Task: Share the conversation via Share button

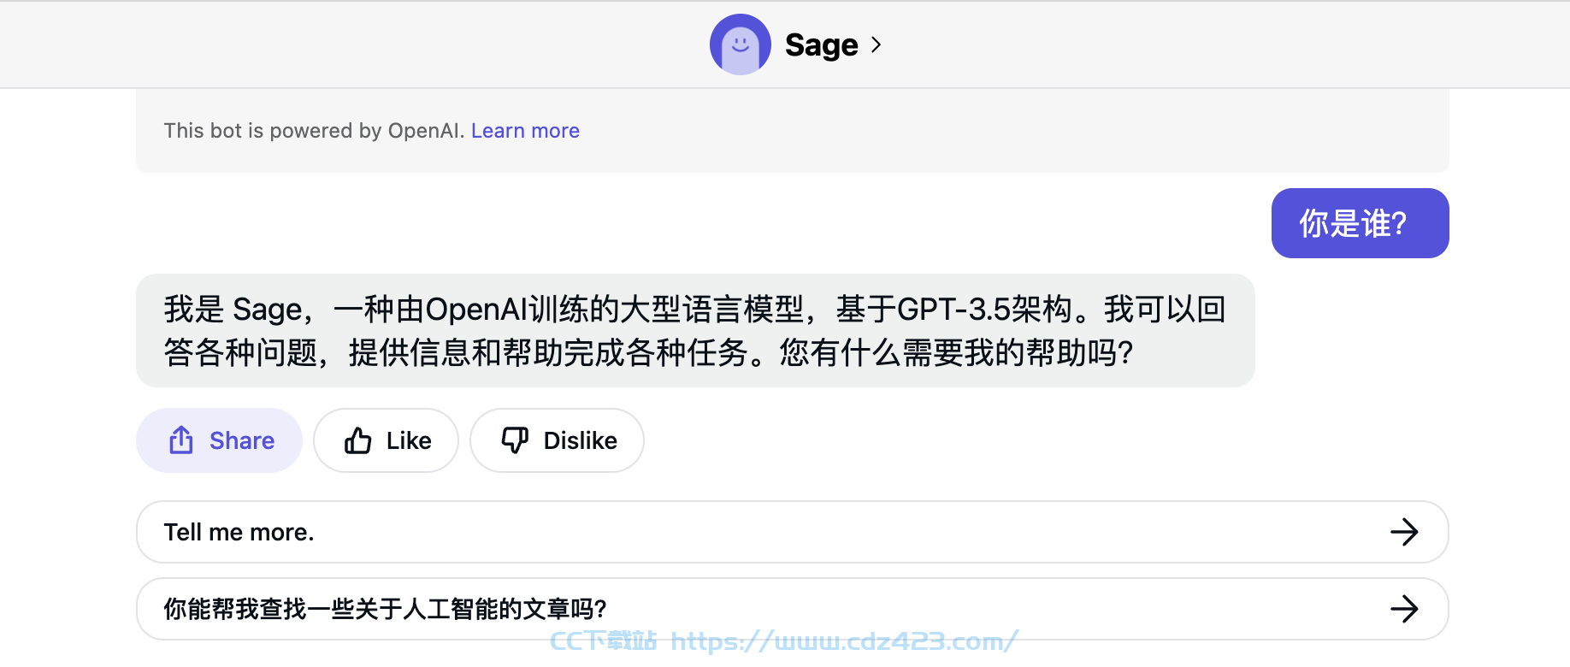Action: coord(219,440)
